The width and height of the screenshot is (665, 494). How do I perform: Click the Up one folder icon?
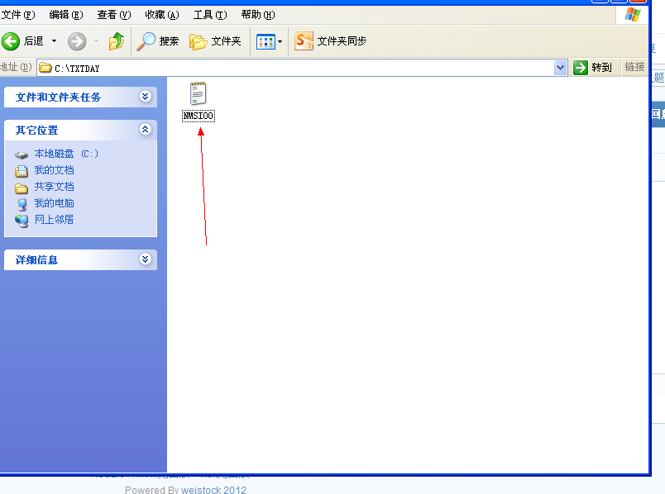(x=116, y=41)
